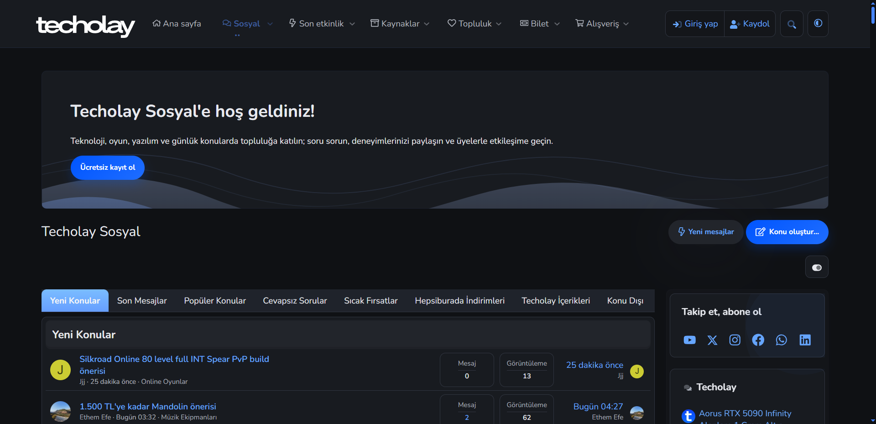The width and height of the screenshot is (876, 424).
Task: Click Giriş yap button
Action: (695, 24)
